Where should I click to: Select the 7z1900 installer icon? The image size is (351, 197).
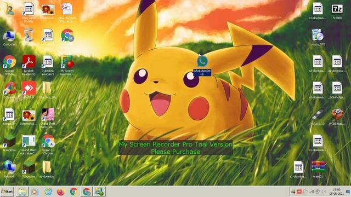(337, 11)
